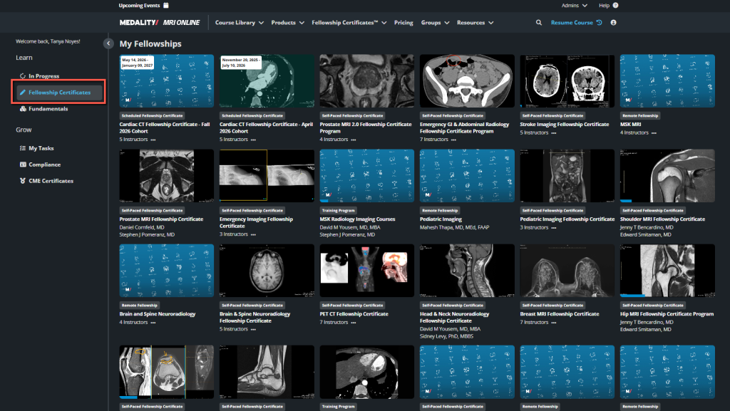Show more instructors for Breast MRI Fellowship
This screenshot has width=730, height=411.
(x=553, y=322)
